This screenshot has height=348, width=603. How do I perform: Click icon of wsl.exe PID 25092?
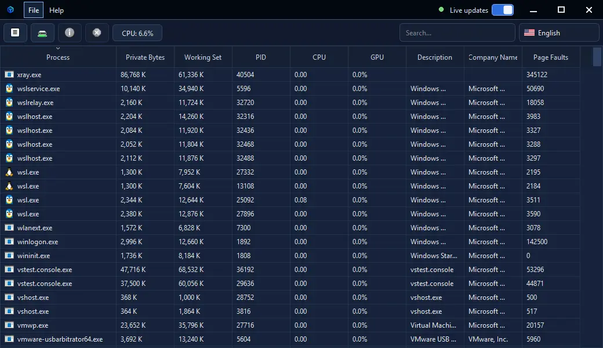tap(9, 200)
